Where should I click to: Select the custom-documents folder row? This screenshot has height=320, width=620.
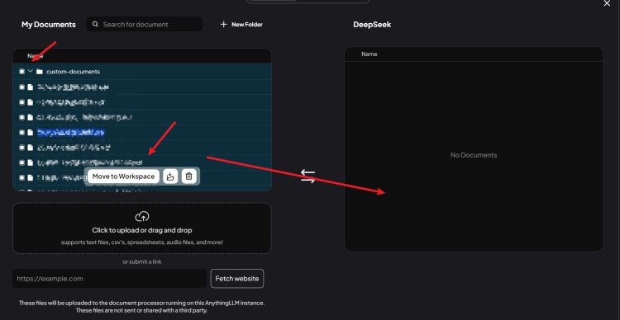(142, 72)
